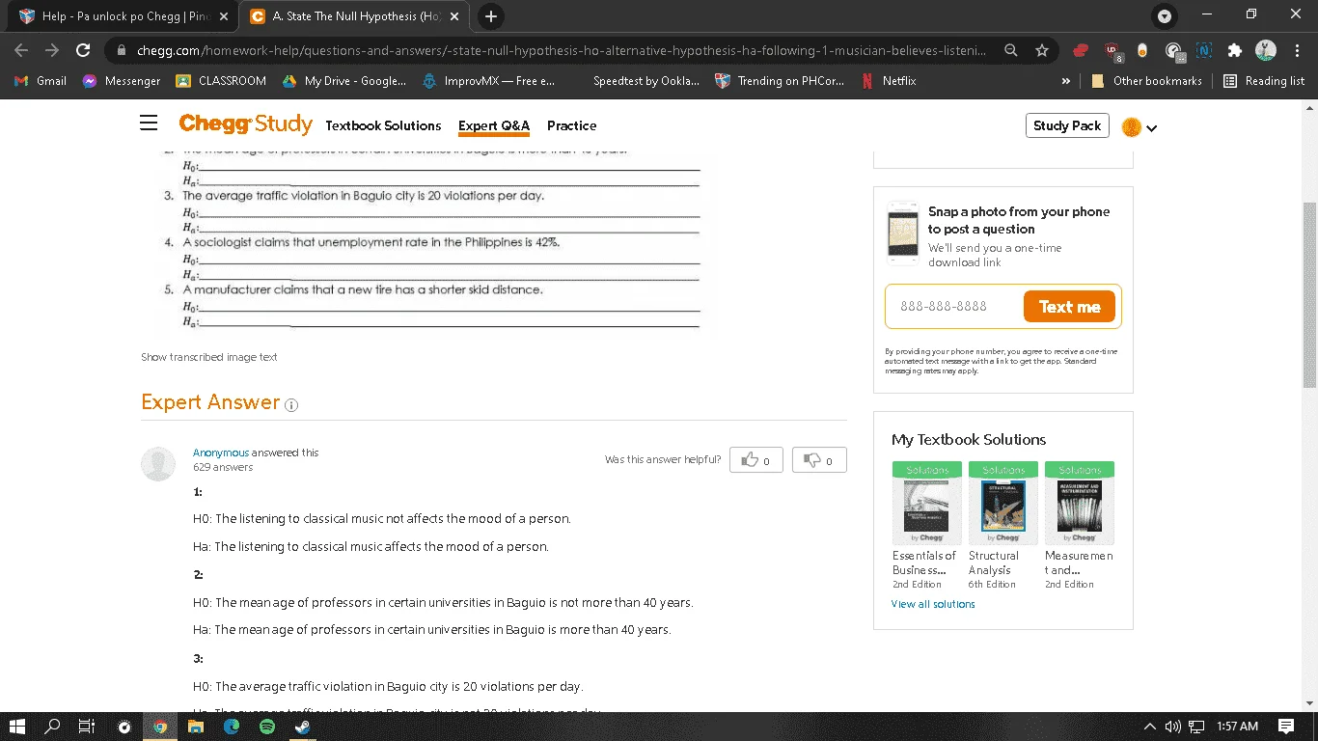Open the Windows notification center

[1286, 727]
